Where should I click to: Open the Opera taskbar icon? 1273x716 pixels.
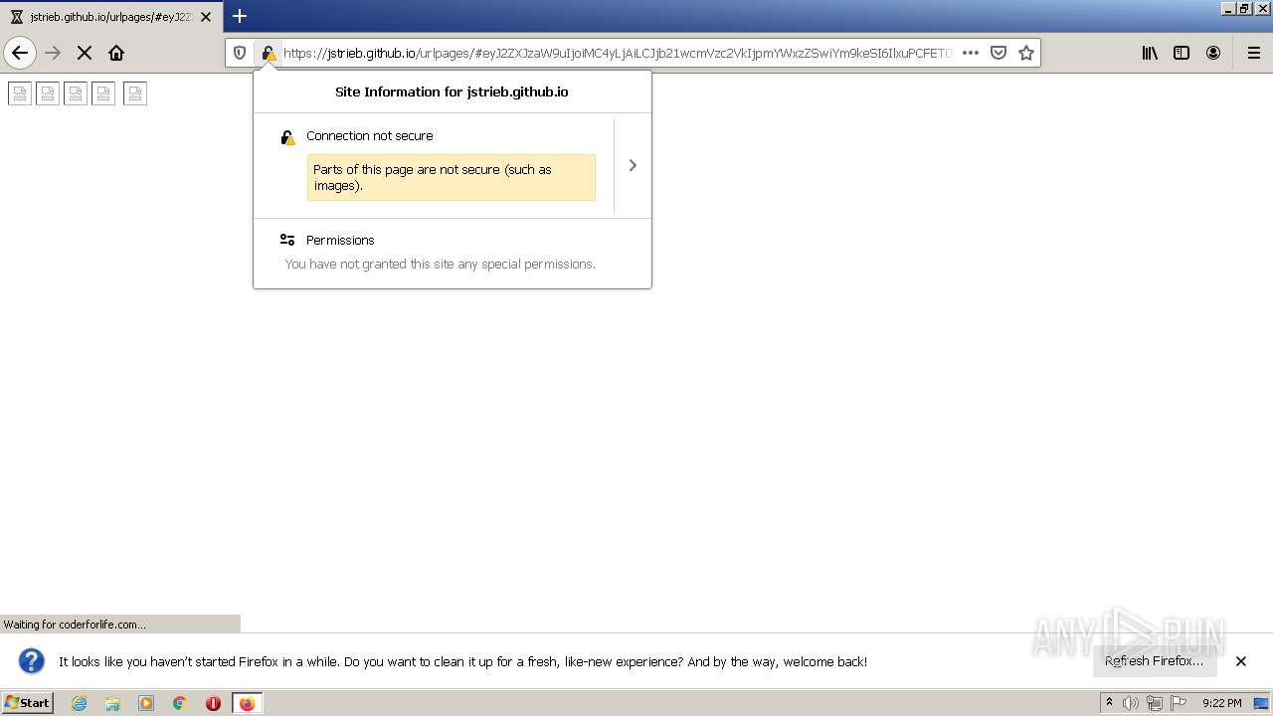213,703
